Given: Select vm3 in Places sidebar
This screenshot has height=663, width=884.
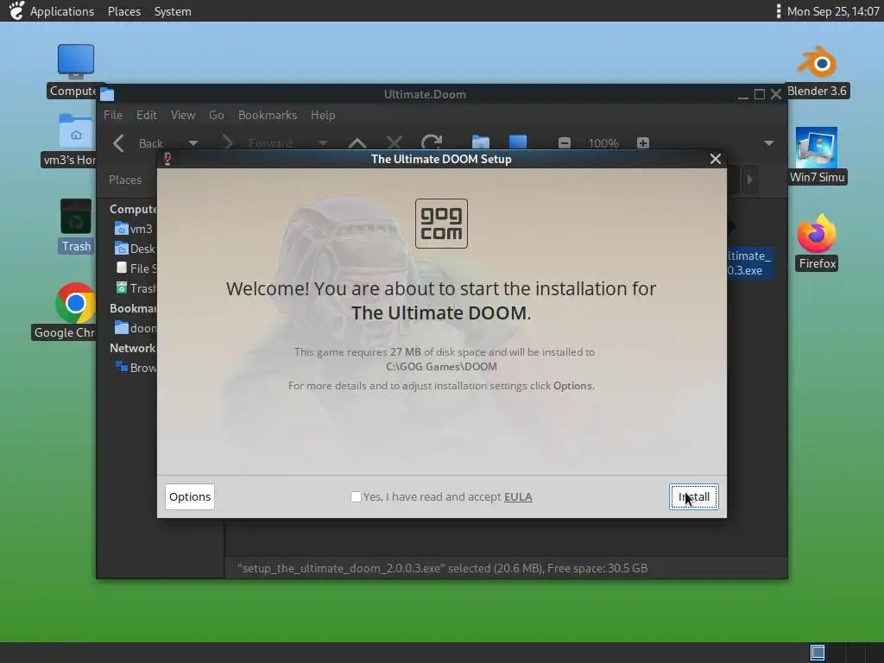Looking at the screenshot, I should (134, 229).
